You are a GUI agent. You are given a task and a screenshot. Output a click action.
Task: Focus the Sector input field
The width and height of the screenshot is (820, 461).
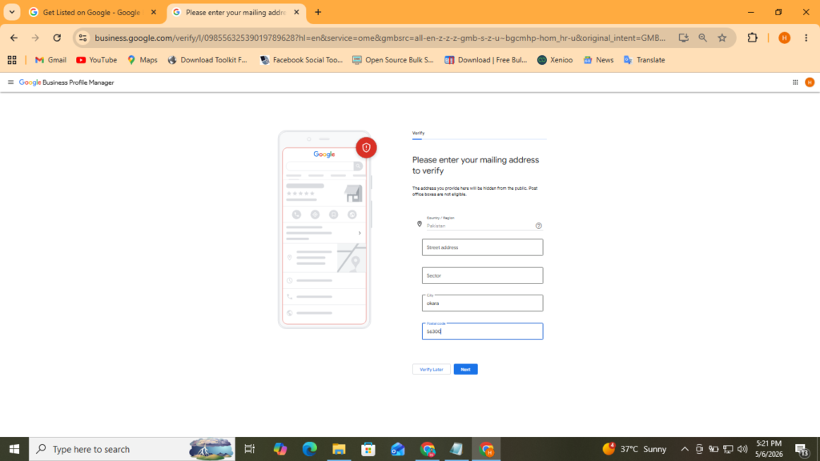click(x=482, y=275)
